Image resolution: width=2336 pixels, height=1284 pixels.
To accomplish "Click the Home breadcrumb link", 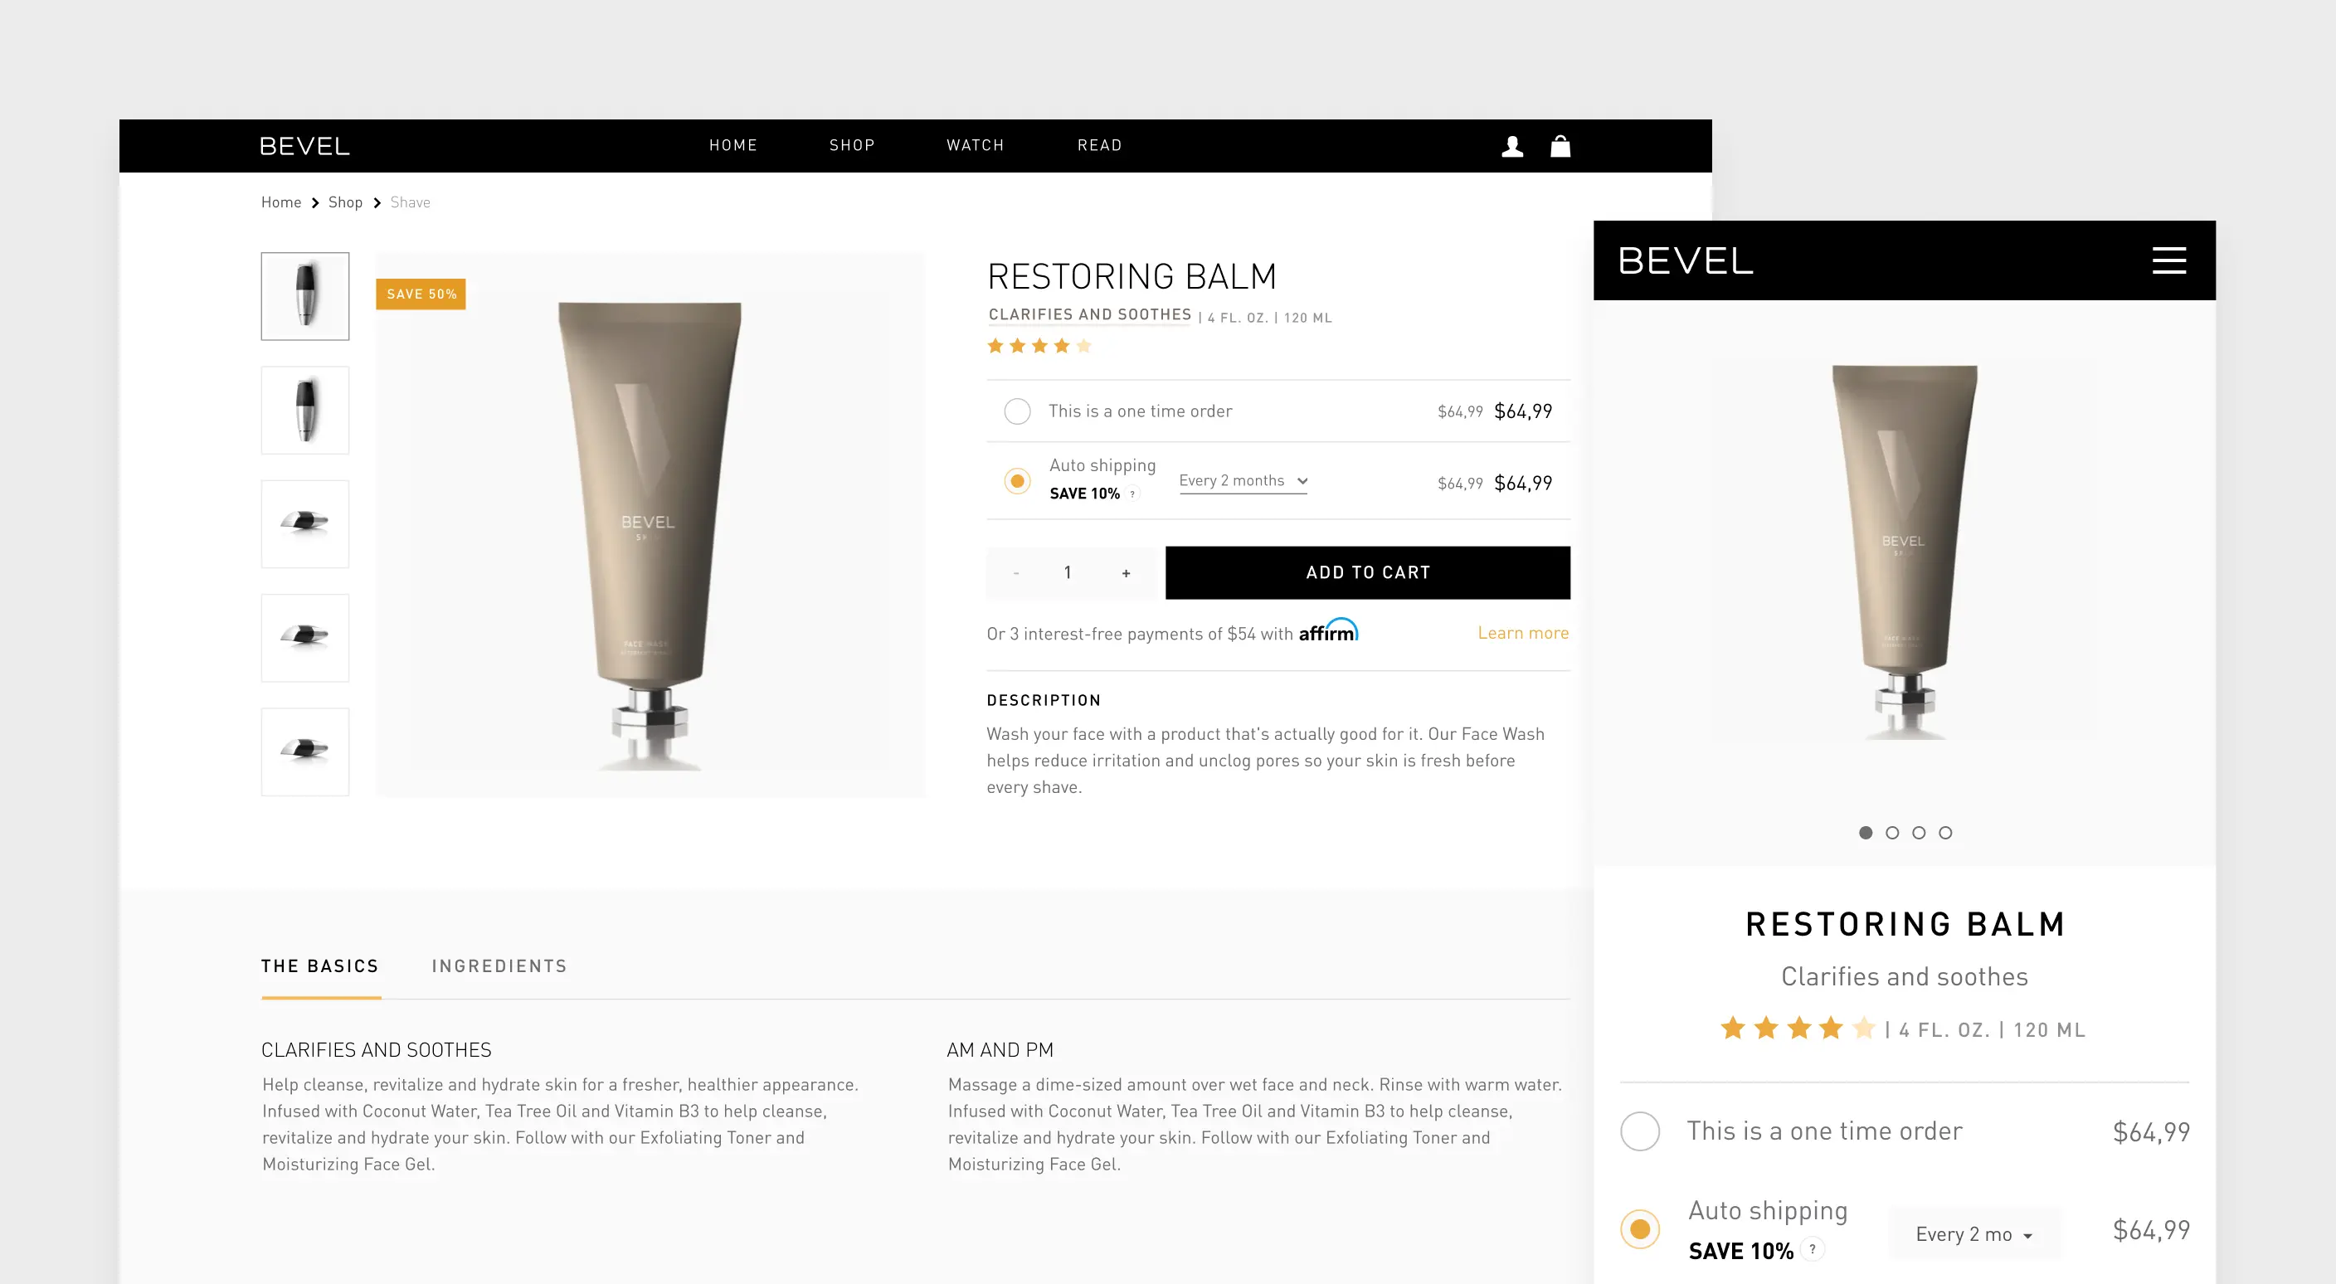I will (281, 202).
